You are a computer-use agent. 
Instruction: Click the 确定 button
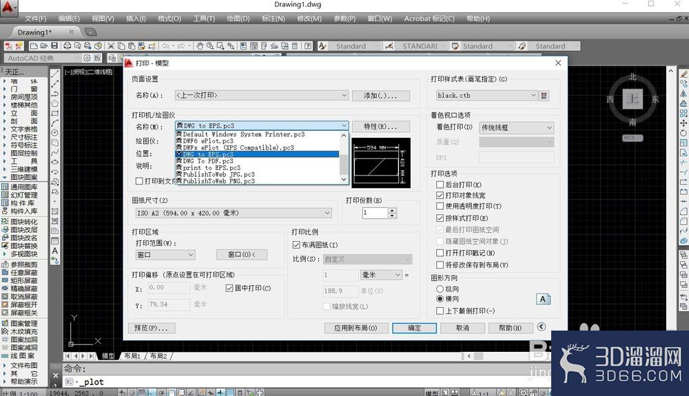click(x=414, y=328)
